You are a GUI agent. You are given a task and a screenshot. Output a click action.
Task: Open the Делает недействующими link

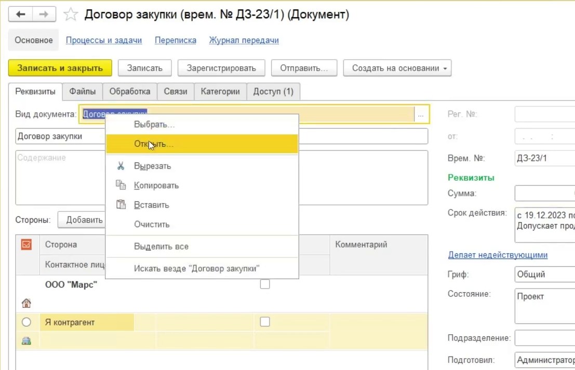point(497,255)
